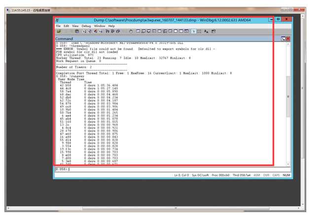Open the Registers window toolbar icon

[x=154, y=31]
